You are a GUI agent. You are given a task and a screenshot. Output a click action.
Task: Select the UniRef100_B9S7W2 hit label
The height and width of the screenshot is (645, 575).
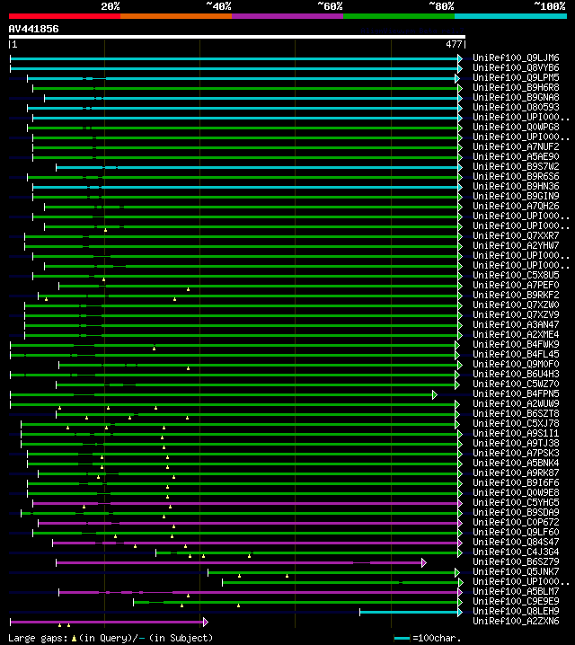click(516, 166)
